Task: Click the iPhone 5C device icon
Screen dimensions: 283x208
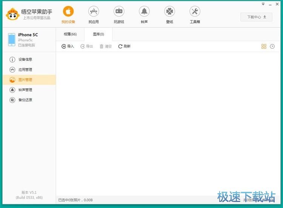Action: pos(12,40)
